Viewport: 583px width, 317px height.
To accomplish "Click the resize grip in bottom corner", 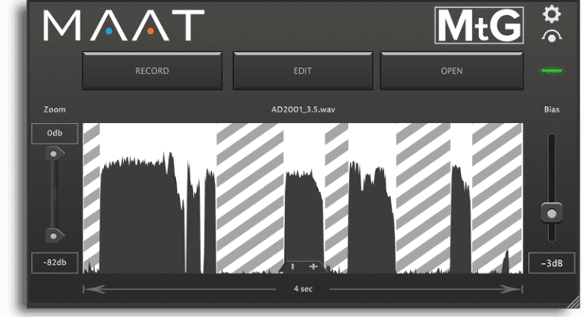I will click(572, 301).
